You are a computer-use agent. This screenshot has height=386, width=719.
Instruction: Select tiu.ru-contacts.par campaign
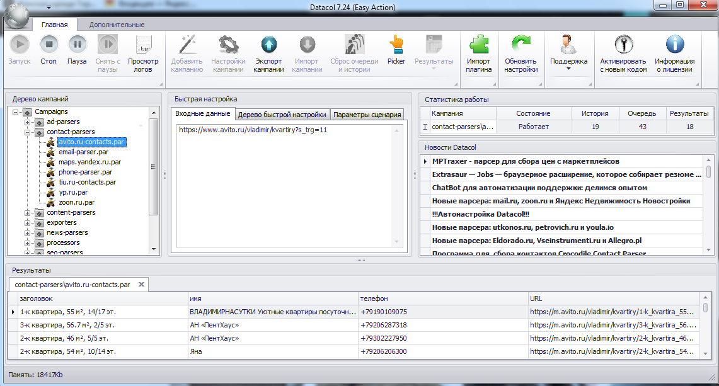click(87, 183)
